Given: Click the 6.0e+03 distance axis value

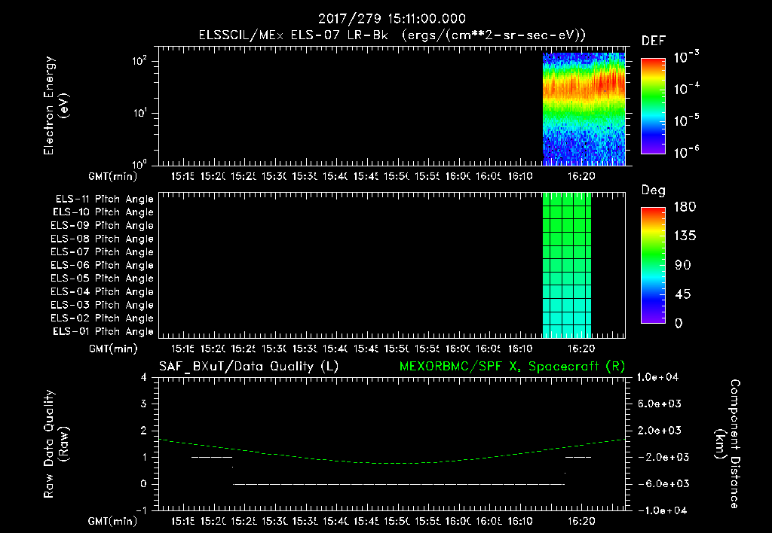Looking at the screenshot, I should click(660, 404).
